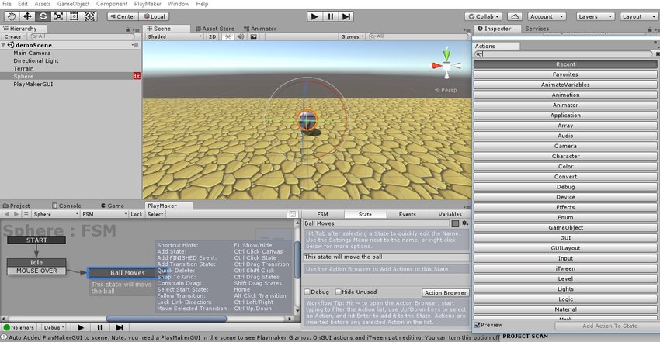Image resolution: width=660 pixels, height=342 pixels.
Task: Click the scene orientation gizmo
Action: 446,65
